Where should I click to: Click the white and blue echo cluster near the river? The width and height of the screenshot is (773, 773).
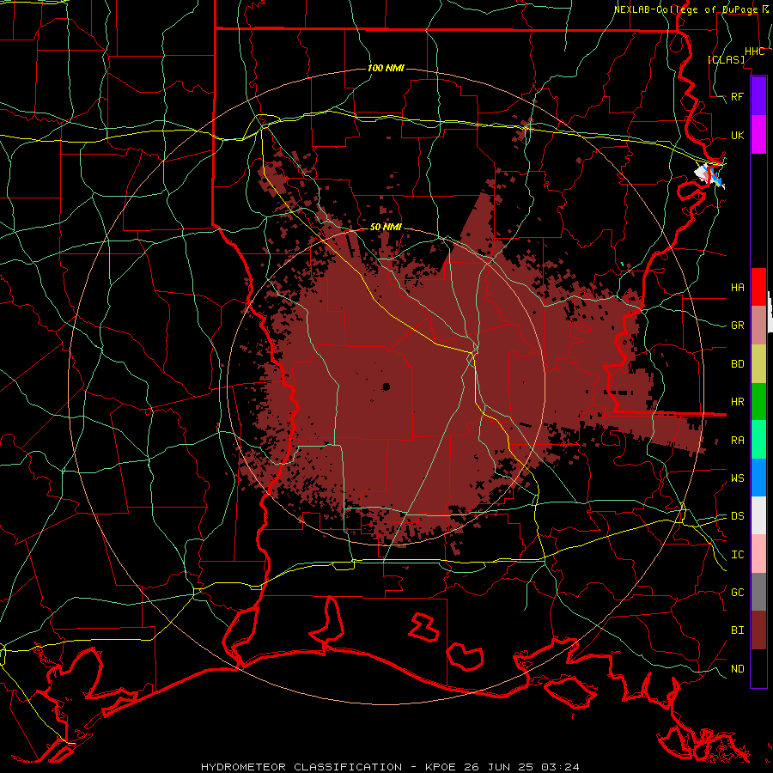(x=709, y=175)
